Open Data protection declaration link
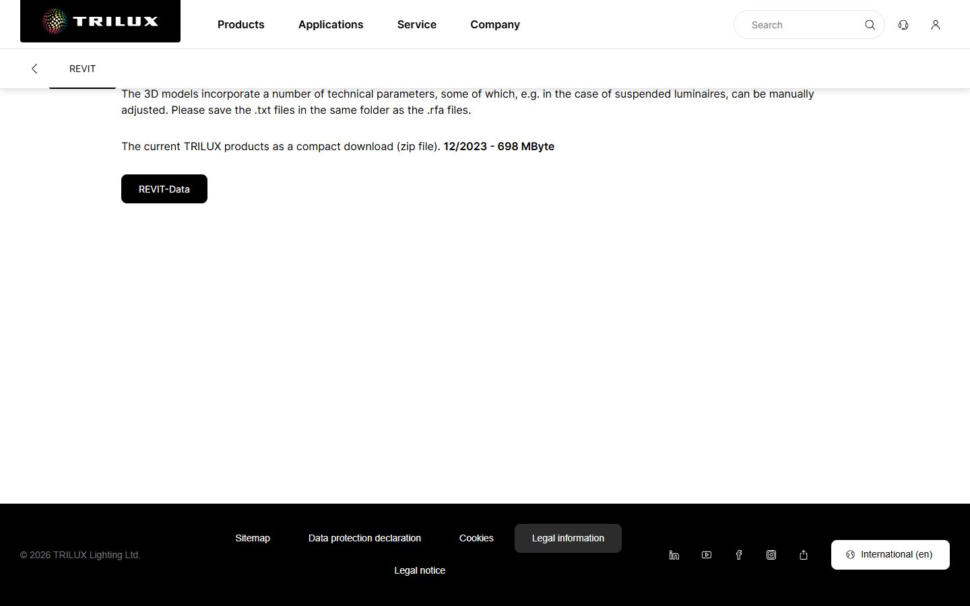Screen dimensions: 970x606 364,538
